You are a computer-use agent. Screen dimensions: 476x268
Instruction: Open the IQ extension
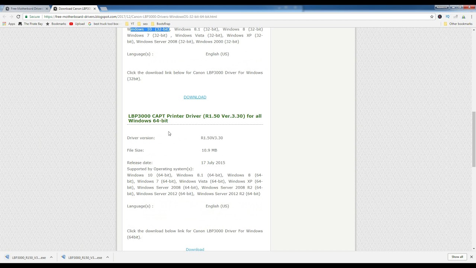tap(448, 16)
